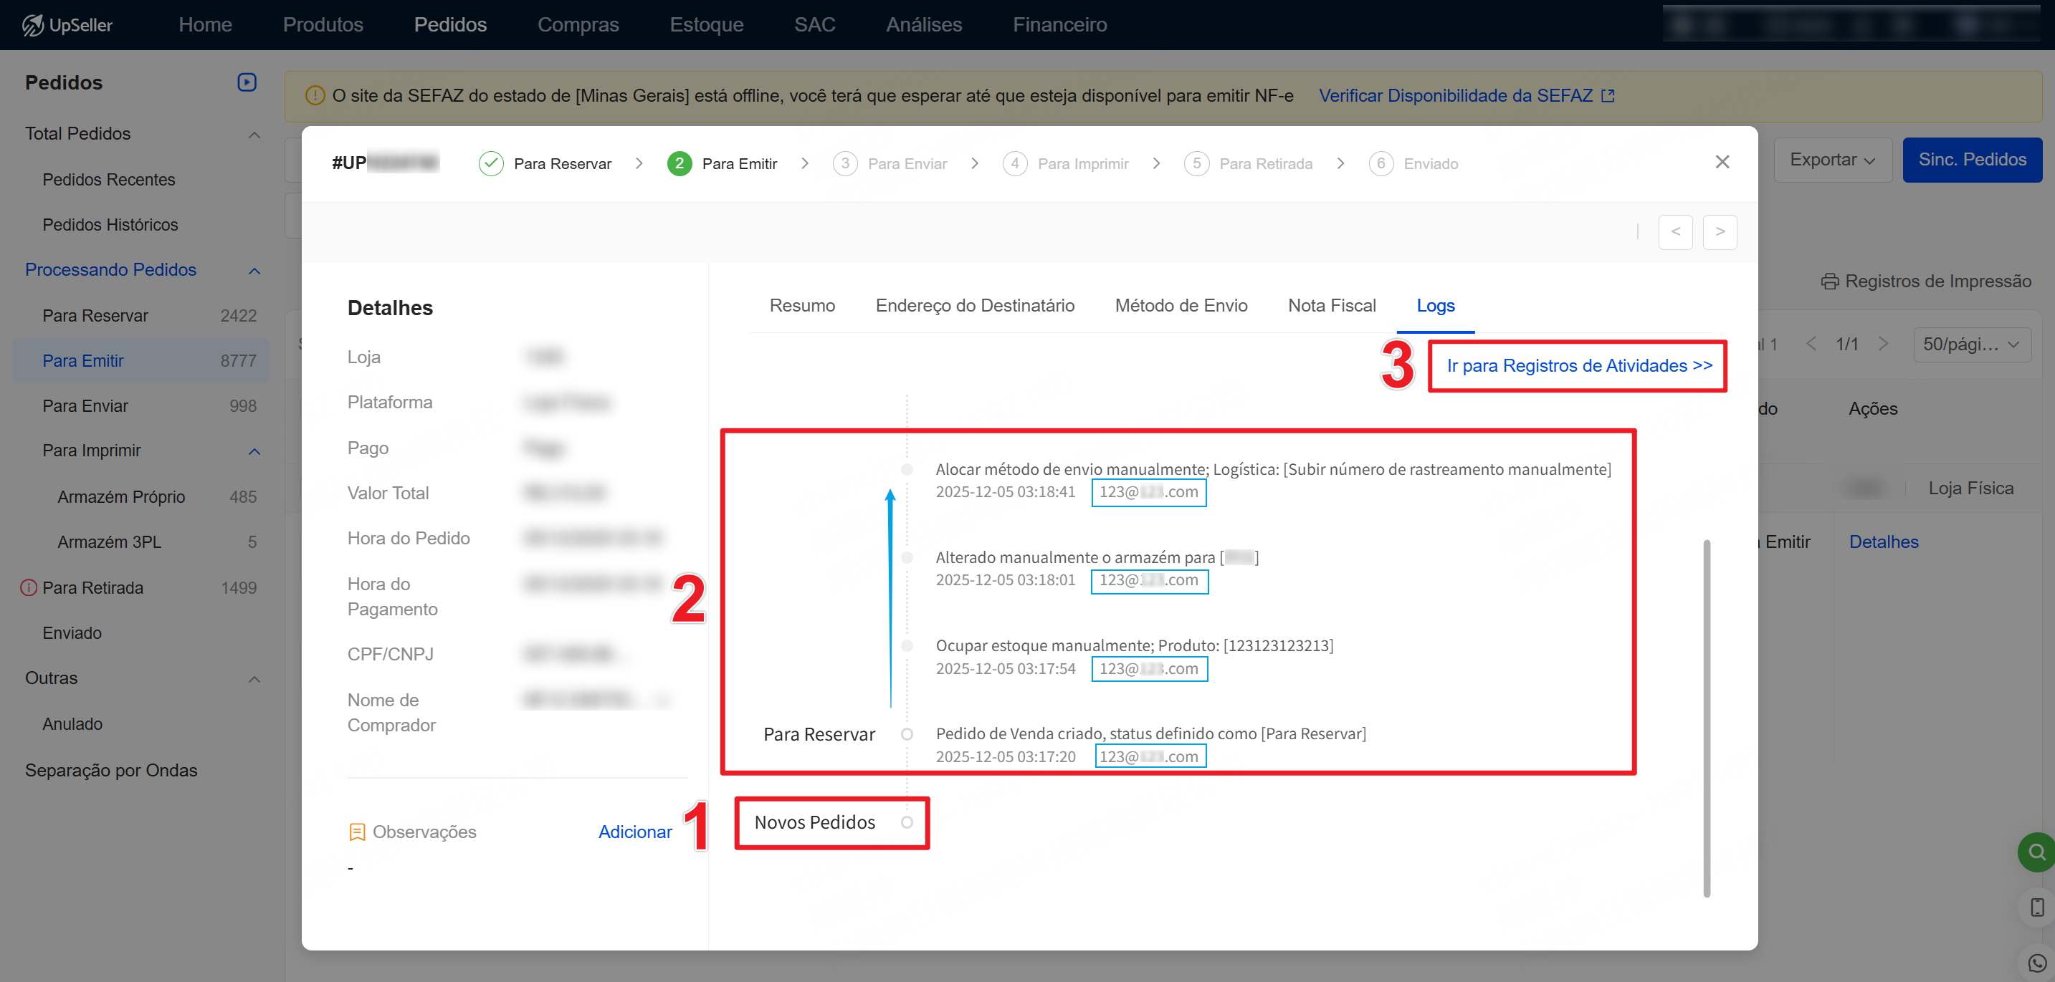Go to previous order with < arrow
The height and width of the screenshot is (982, 2055).
coord(1674,232)
